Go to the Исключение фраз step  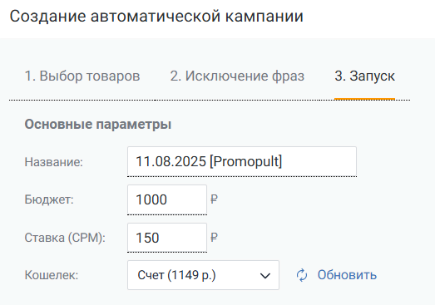tap(237, 76)
